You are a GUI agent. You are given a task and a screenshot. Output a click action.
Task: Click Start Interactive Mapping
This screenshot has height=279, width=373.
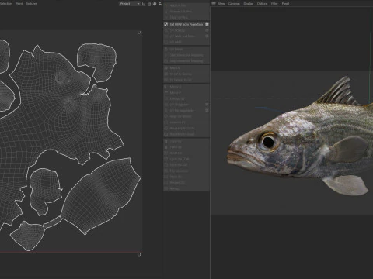[186, 55]
